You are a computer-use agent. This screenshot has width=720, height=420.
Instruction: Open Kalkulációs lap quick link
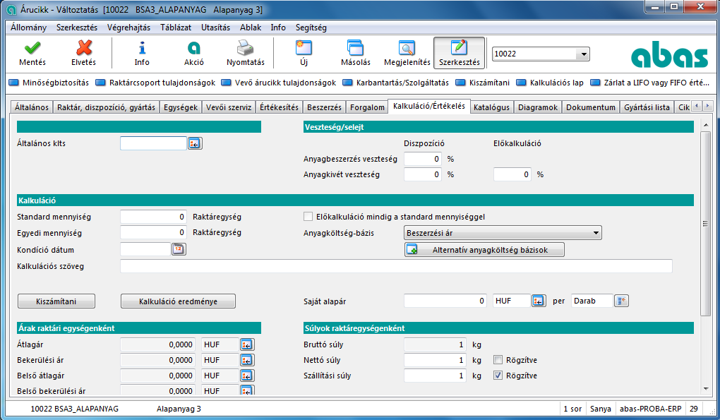tap(550, 83)
